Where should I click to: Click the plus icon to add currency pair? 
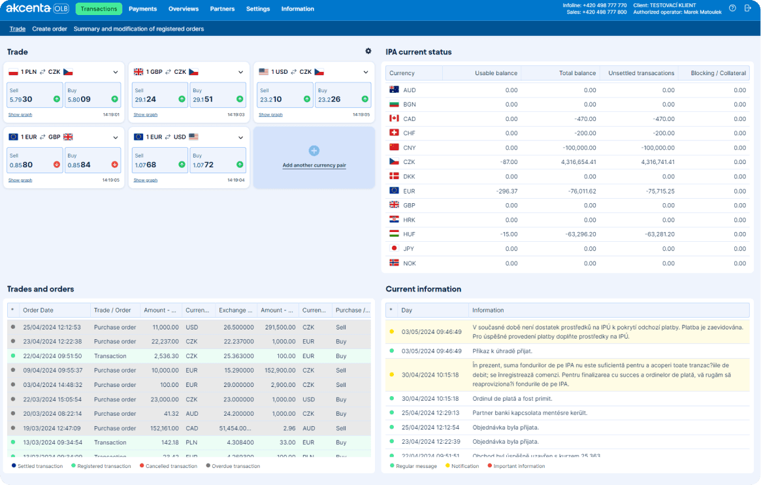314,151
